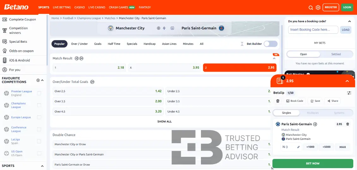Check the US Open checkbox
Viewport: 357px width, 170px height.
[39, 153]
